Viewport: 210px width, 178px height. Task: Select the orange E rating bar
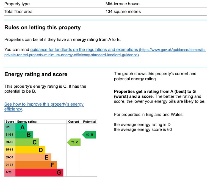(33, 157)
